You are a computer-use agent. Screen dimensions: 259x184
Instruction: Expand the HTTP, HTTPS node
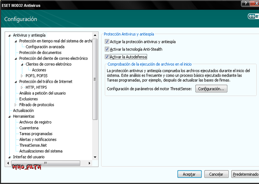point(22,87)
